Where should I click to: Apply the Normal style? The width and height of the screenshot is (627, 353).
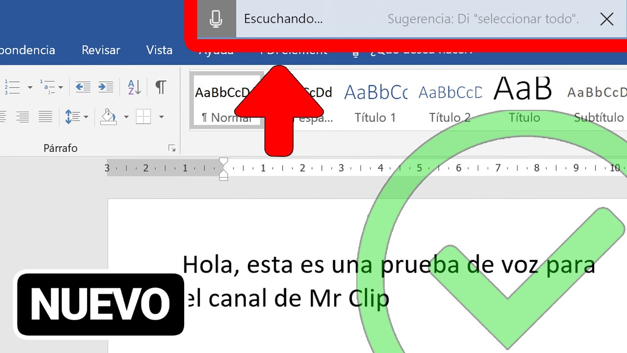point(227,101)
